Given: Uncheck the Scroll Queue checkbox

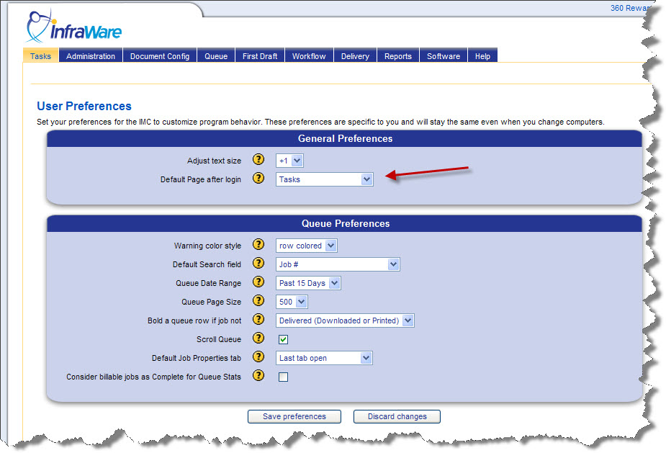Looking at the screenshot, I should [x=284, y=339].
